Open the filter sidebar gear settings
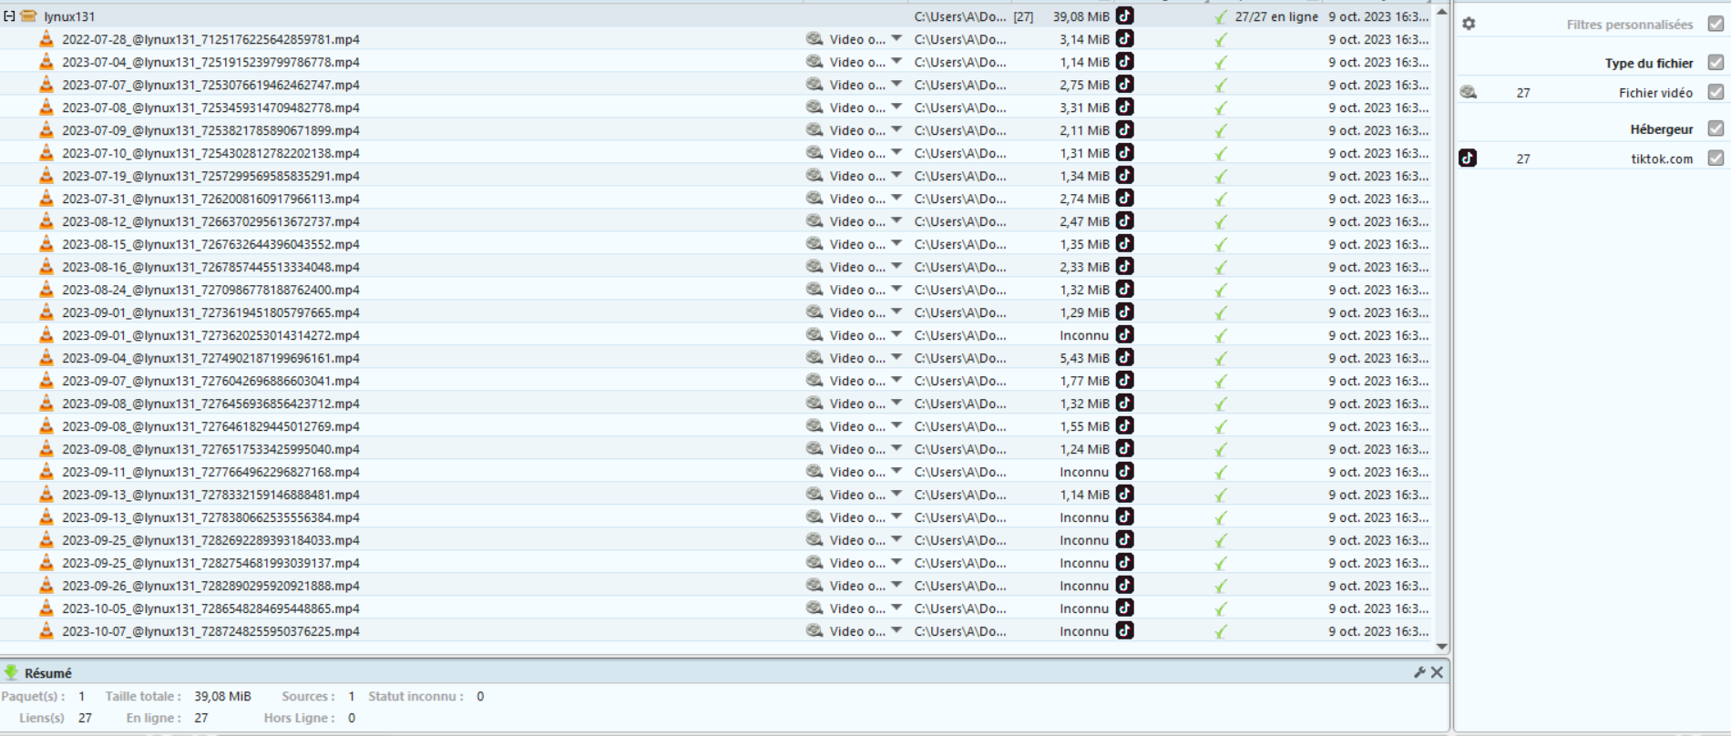Viewport: 1731px width, 736px height. point(1469,24)
